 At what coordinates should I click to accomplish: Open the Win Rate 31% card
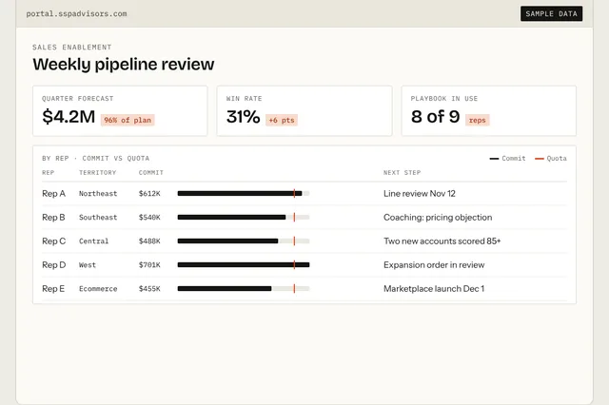click(304, 111)
